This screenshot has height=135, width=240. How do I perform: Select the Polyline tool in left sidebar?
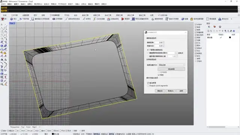2,28
